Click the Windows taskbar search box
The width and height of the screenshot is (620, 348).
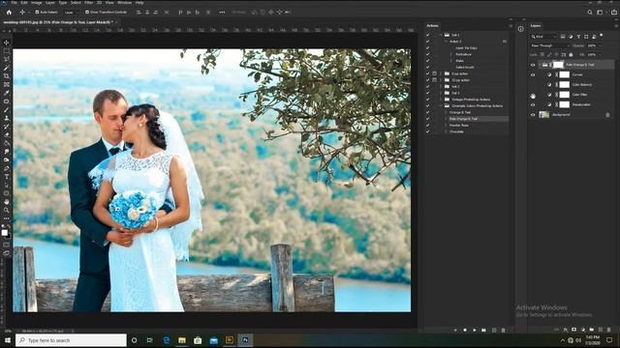[71, 340]
